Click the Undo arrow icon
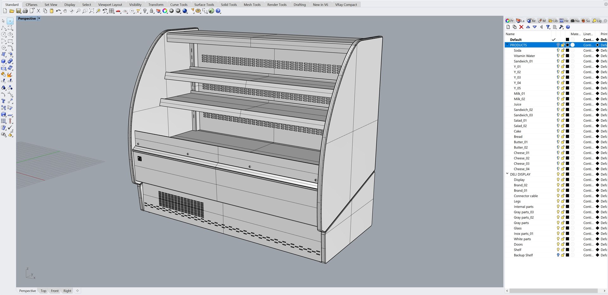The height and width of the screenshot is (295, 608). (58, 11)
